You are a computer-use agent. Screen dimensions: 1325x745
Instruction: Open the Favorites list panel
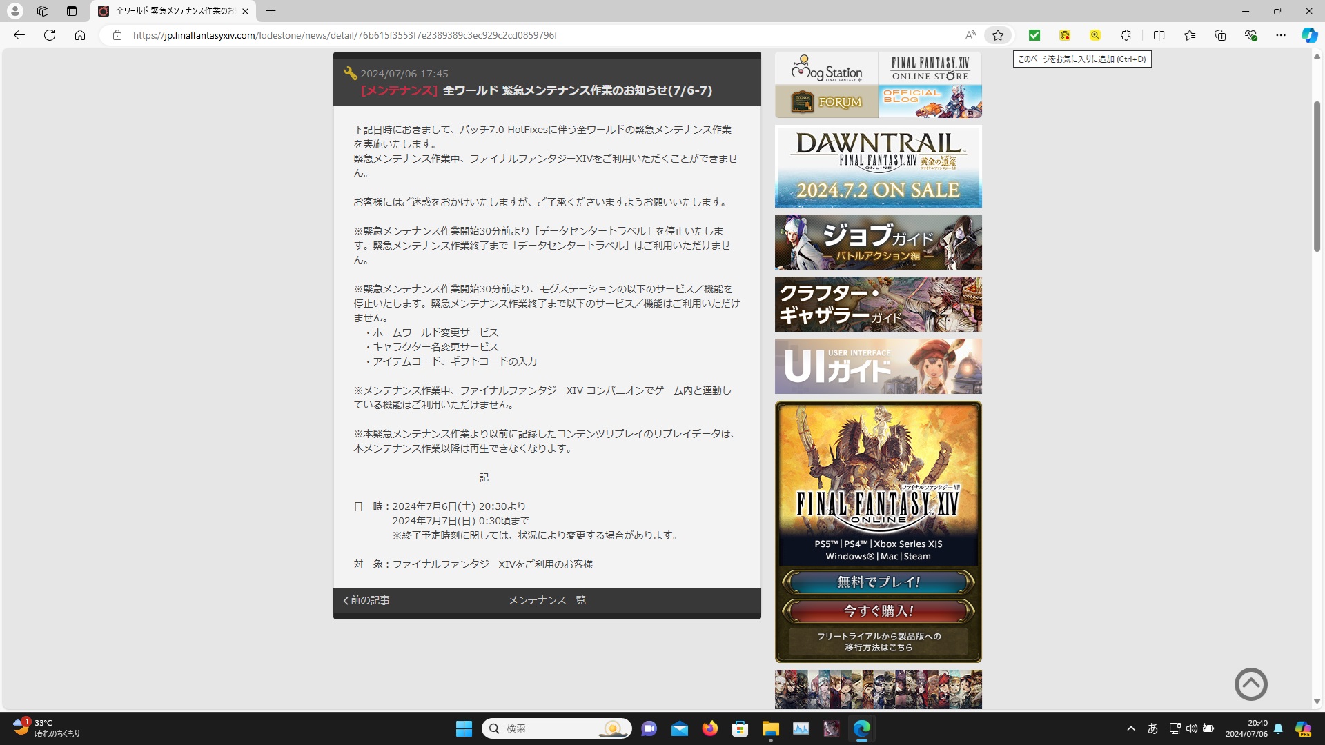(1190, 35)
